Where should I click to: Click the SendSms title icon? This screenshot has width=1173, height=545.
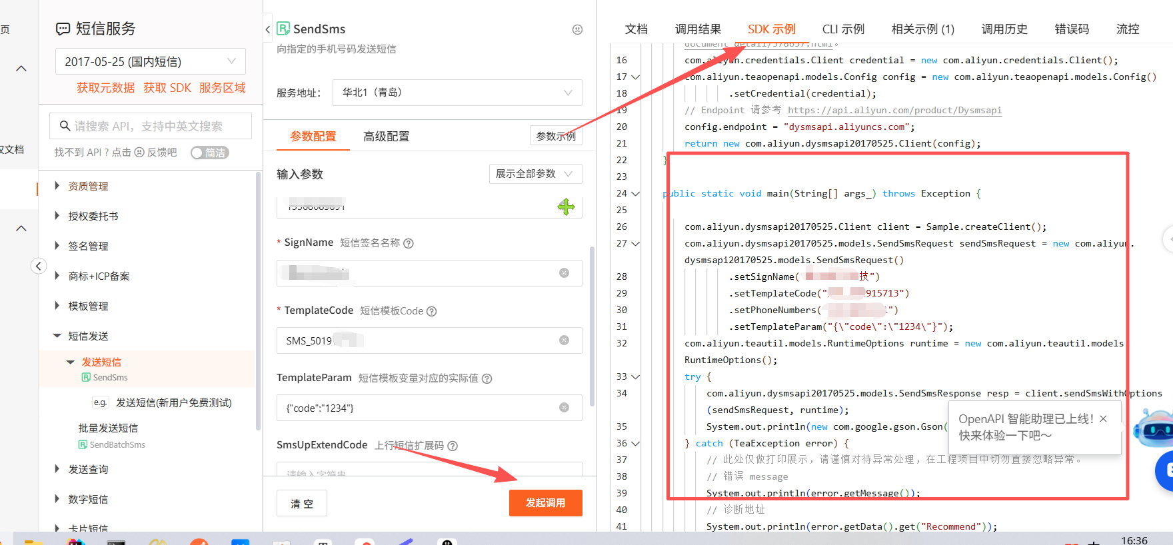coord(283,29)
